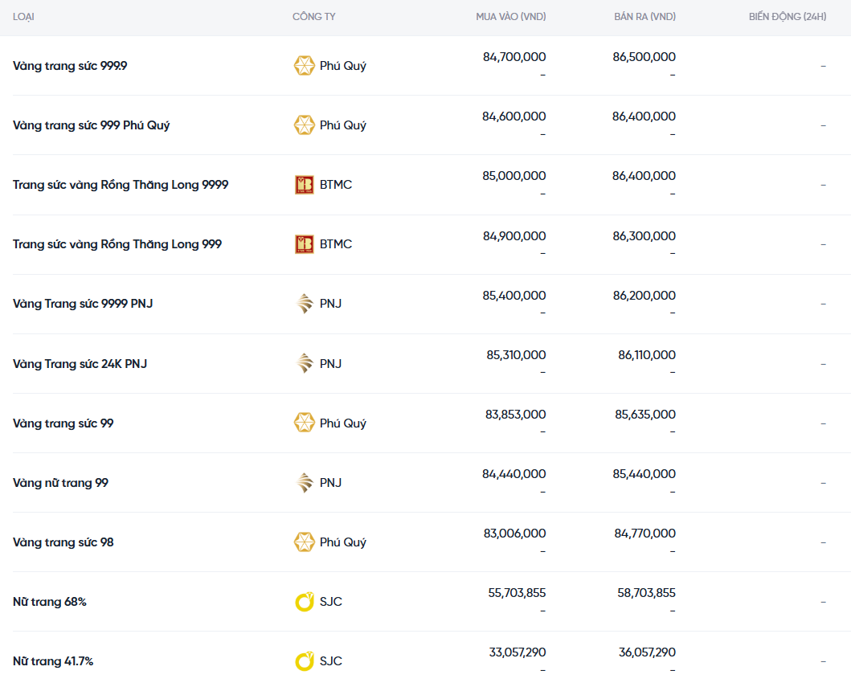Click PNJ logo in Vàng nữ trang 99 row
Viewport: 851px width, 687px height.
tap(305, 482)
